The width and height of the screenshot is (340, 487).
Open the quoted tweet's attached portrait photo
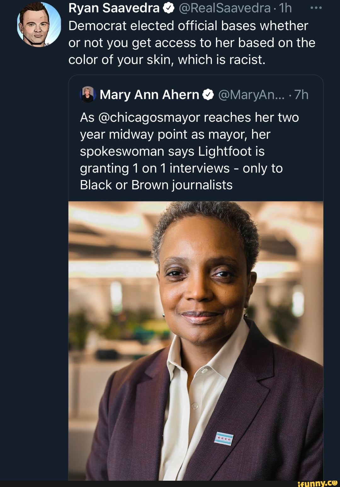[195, 341]
